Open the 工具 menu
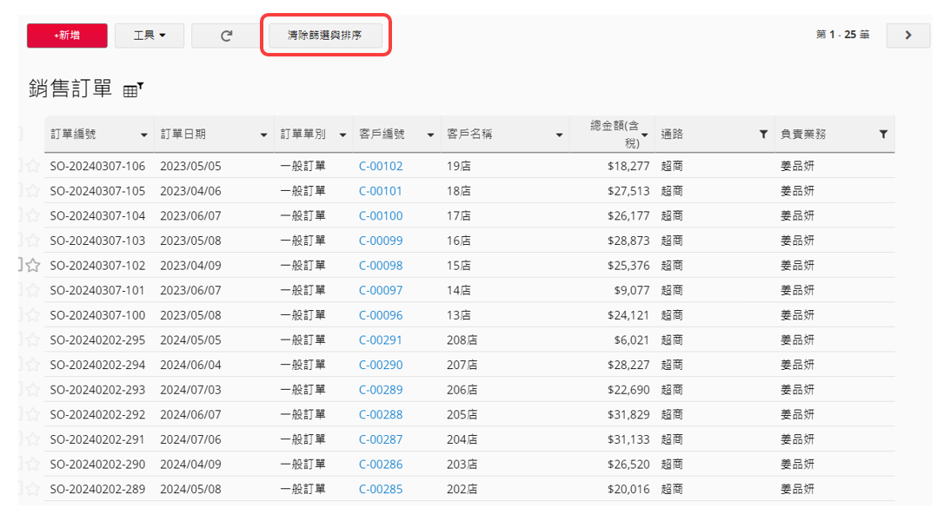 (148, 36)
